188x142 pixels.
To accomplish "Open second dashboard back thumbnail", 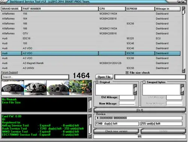I will click(35, 88).
